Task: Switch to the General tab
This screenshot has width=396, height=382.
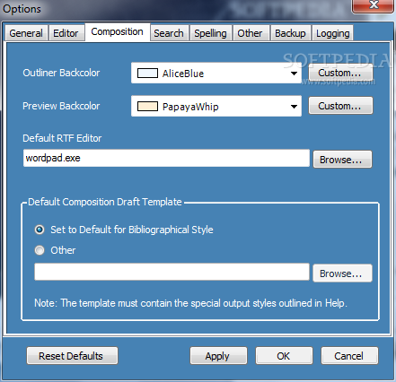Action: [x=26, y=33]
